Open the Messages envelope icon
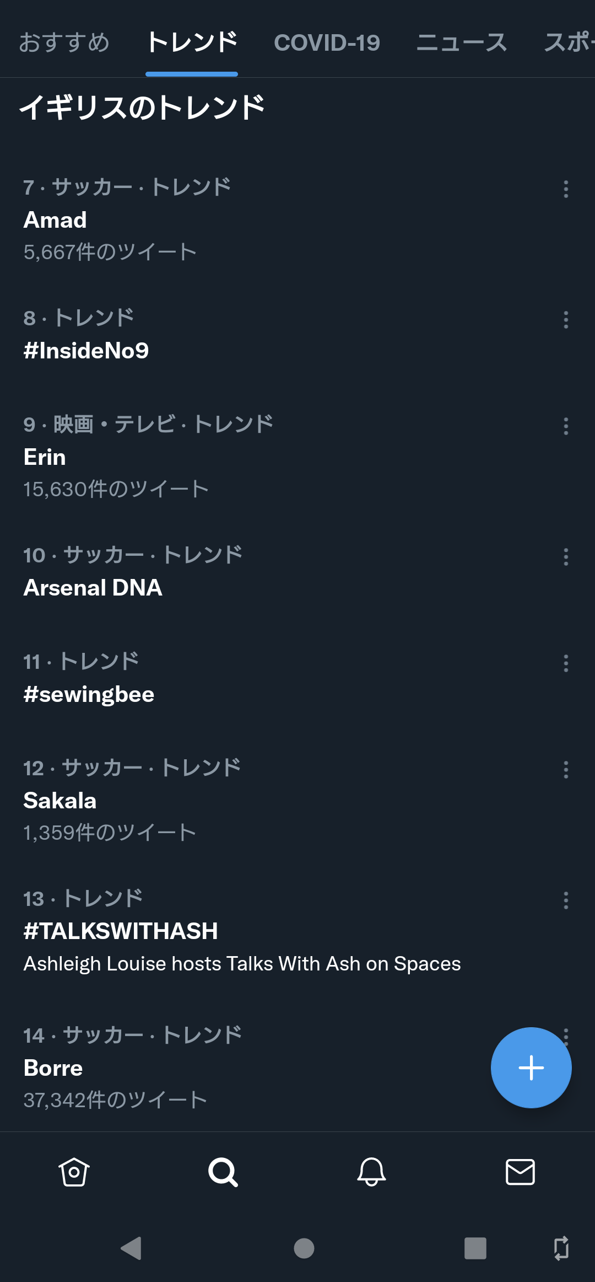 pyautogui.click(x=520, y=1172)
